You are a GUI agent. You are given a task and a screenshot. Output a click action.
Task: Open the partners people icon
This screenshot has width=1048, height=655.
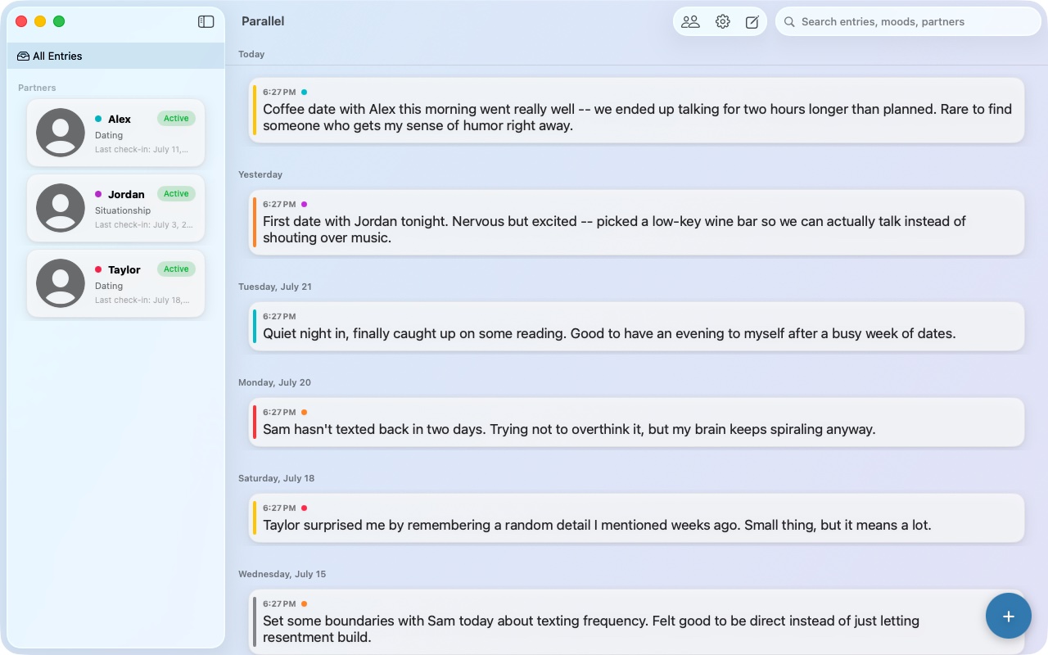(x=690, y=22)
